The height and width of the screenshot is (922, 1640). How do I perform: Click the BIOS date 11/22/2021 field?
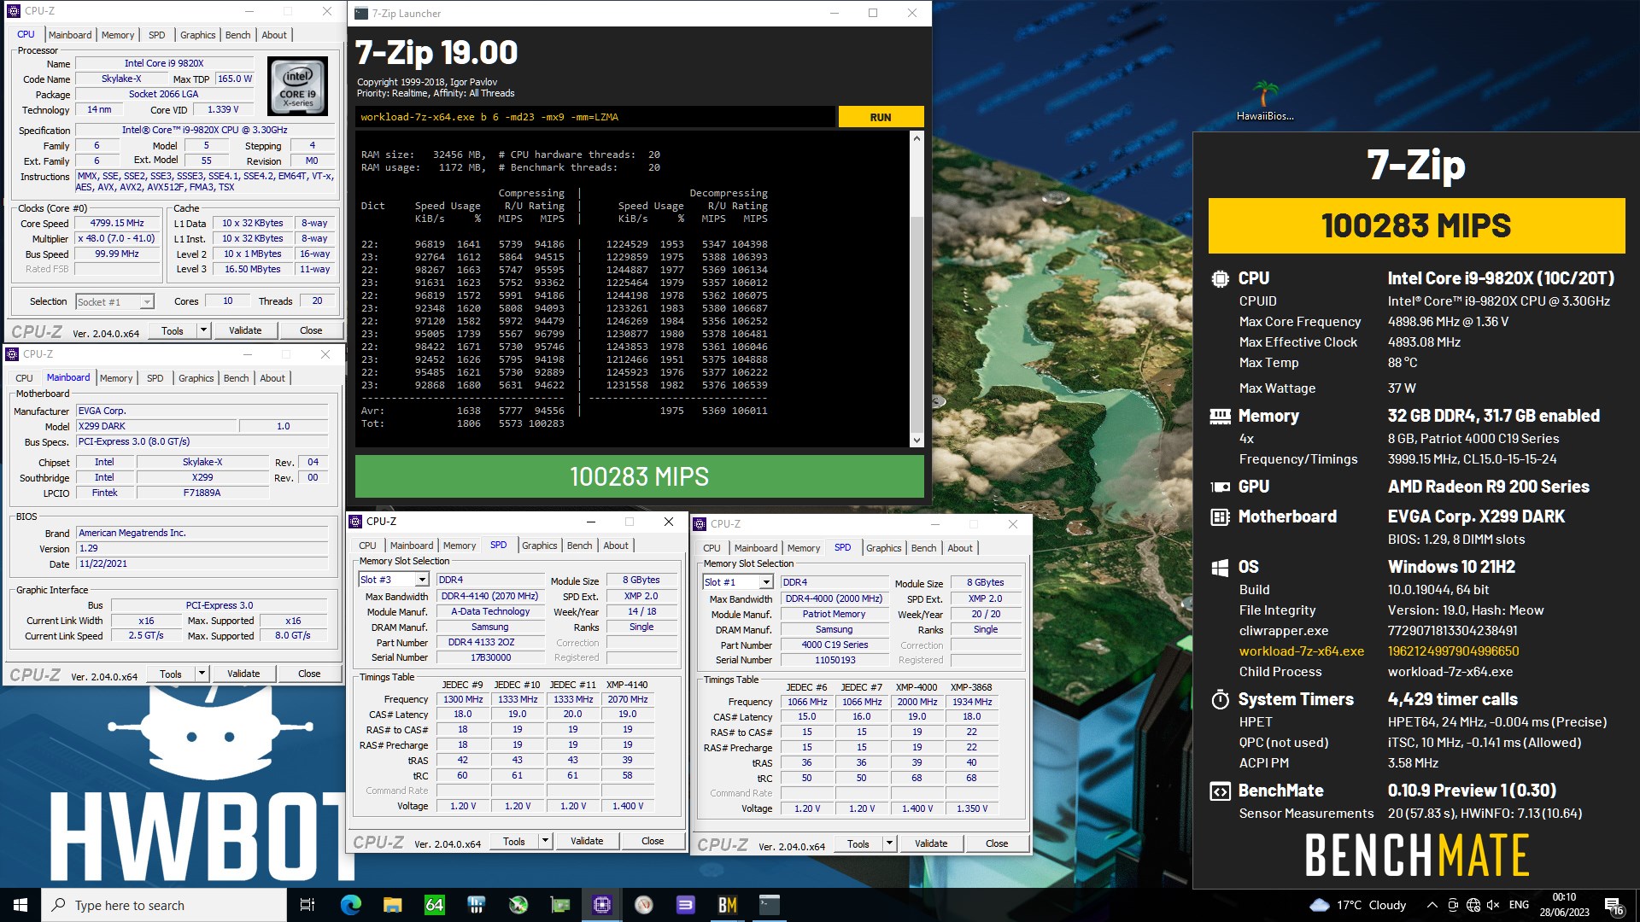point(202,563)
